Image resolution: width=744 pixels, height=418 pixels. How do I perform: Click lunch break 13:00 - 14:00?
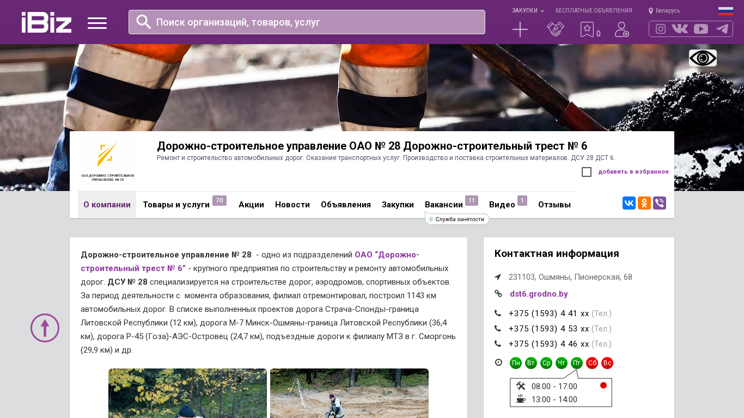(554, 399)
